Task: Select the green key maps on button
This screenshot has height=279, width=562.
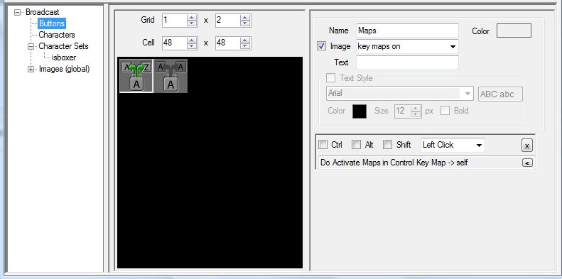Action: pyautogui.click(x=136, y=76)
